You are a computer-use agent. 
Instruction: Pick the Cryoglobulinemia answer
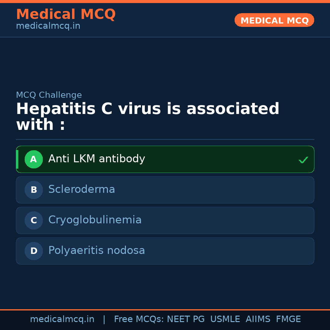coord(95,220)
